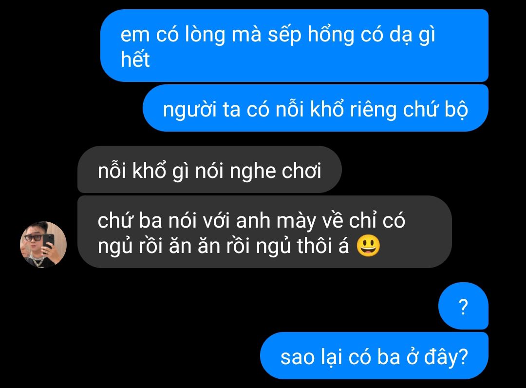Screen dimensions: 526x388
Task: Click the smiley emoji in gray message
Action: click(x=368, y=246)
